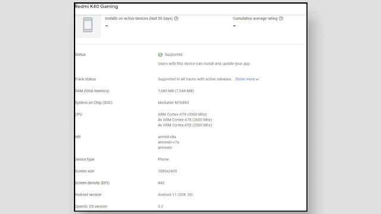Click Supported in all tracks with active releases text
Viewport: 381px width, 214px height.
coord(195,79)
